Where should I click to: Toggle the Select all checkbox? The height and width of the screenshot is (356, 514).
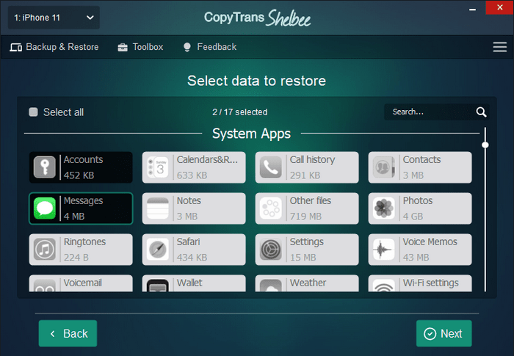point(33,112)
